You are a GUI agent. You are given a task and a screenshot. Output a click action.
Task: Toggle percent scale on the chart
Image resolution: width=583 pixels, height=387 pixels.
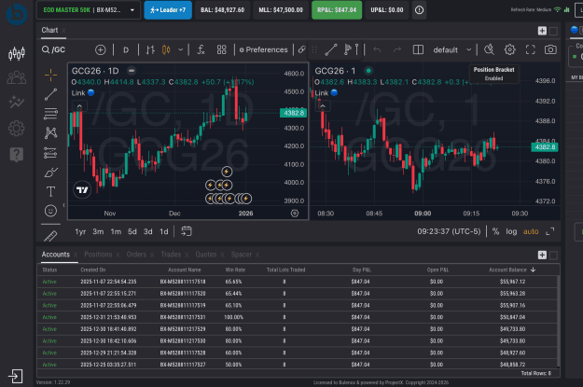pos(495,231)
